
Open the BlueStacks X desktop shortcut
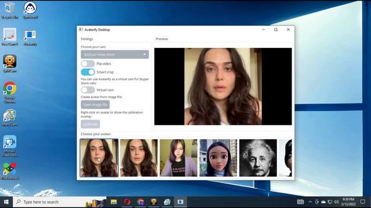[10, 171]
